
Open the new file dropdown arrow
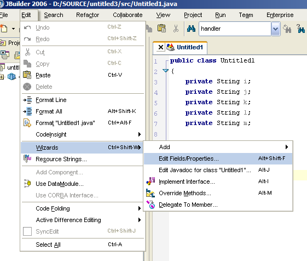[x=13, y=29]
